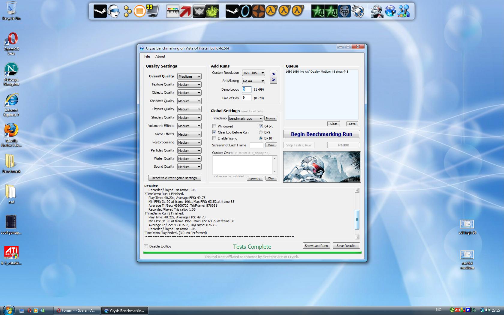Screen dimensions: 504x315
Task: Open Netscape Navigator desktop shortcut
Action: click(11, 74)
